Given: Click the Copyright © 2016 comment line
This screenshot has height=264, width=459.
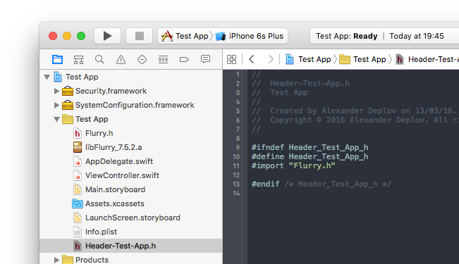Looking at the screenshot, I should point(355,120).
